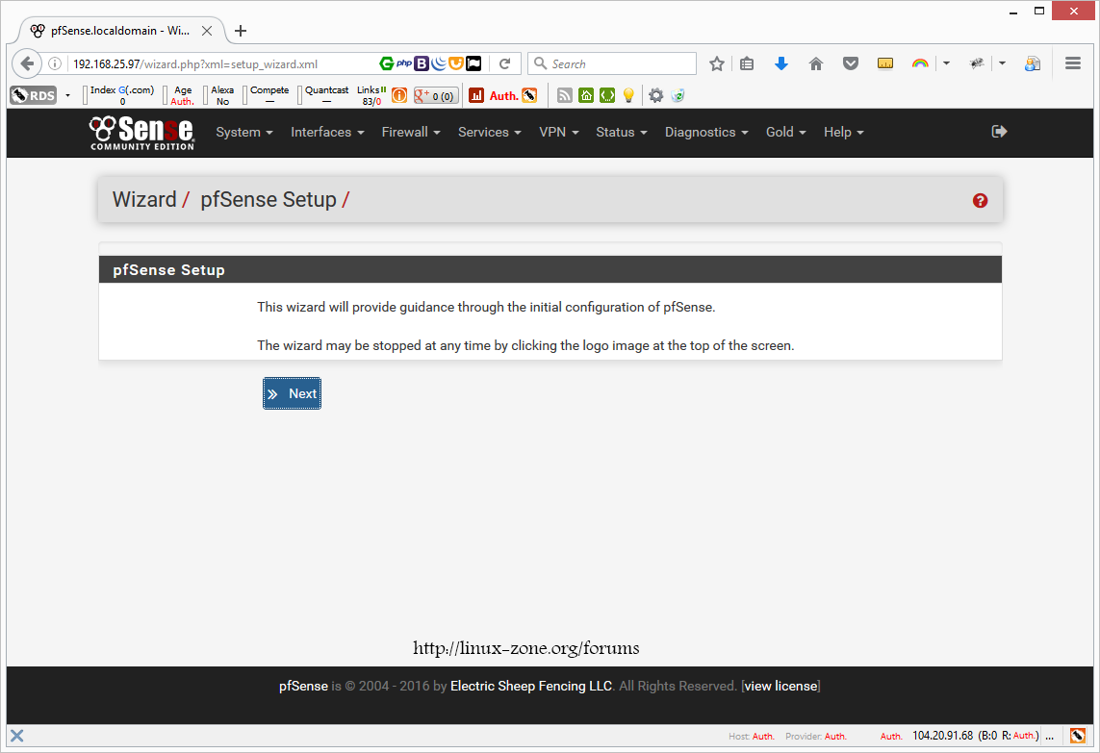The height and width of the screenshot is (753, 1100).
Task: Click the Next button to continue wizard
Action: pyautogui.click(x=292, y=393)
